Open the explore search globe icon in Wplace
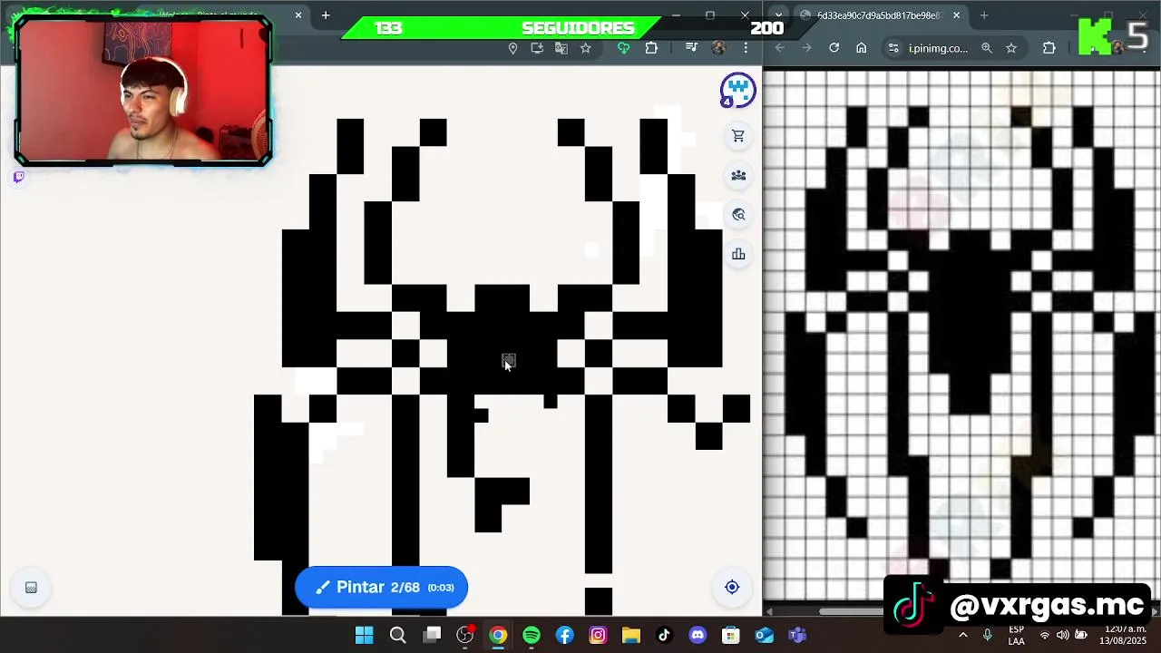This screenshot has height=653, width=1161. pos(738,215)
